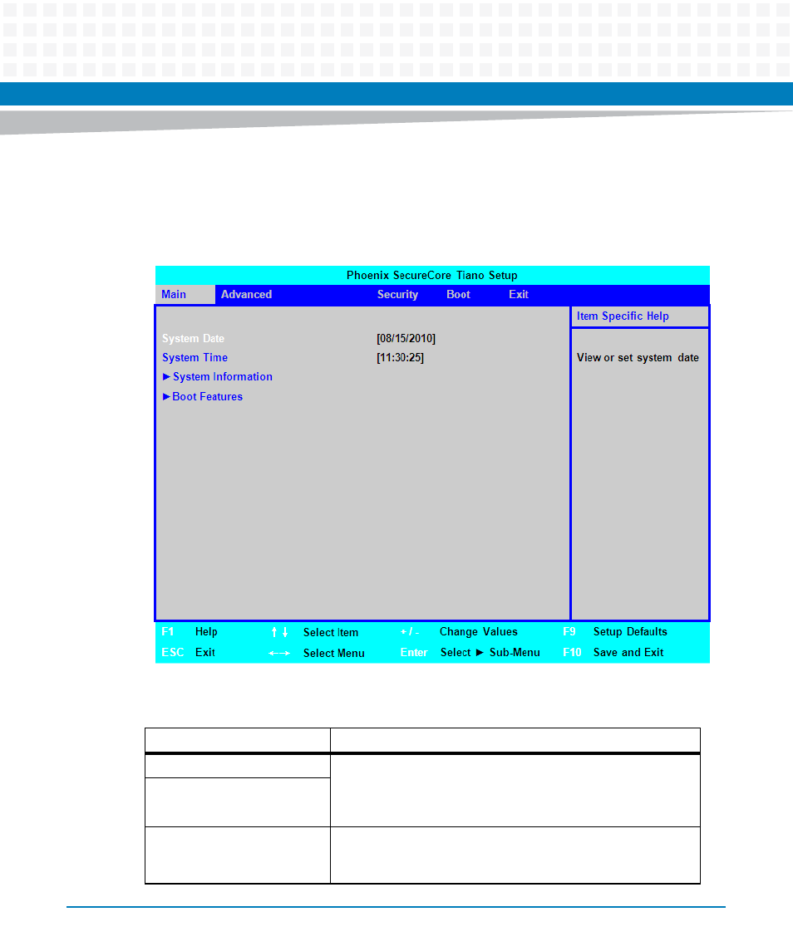Screen dimensions: 793x951
Task: Click the up/down arrows icon for Select Item
Action: click(x=279, y=633)
